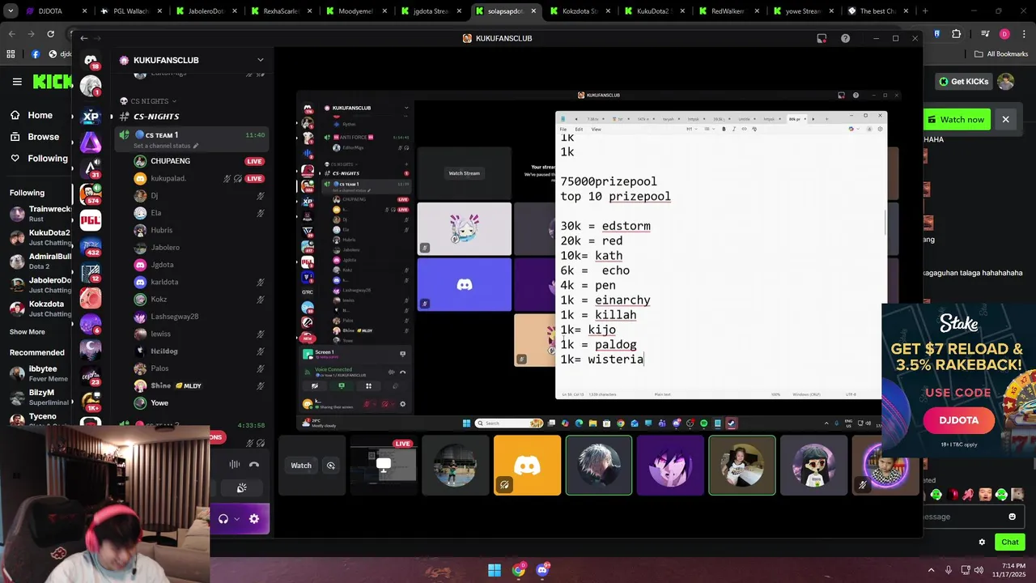1036x583 pixels.
Task: Dismiss Watch now banner with X
Action: 1005,120
